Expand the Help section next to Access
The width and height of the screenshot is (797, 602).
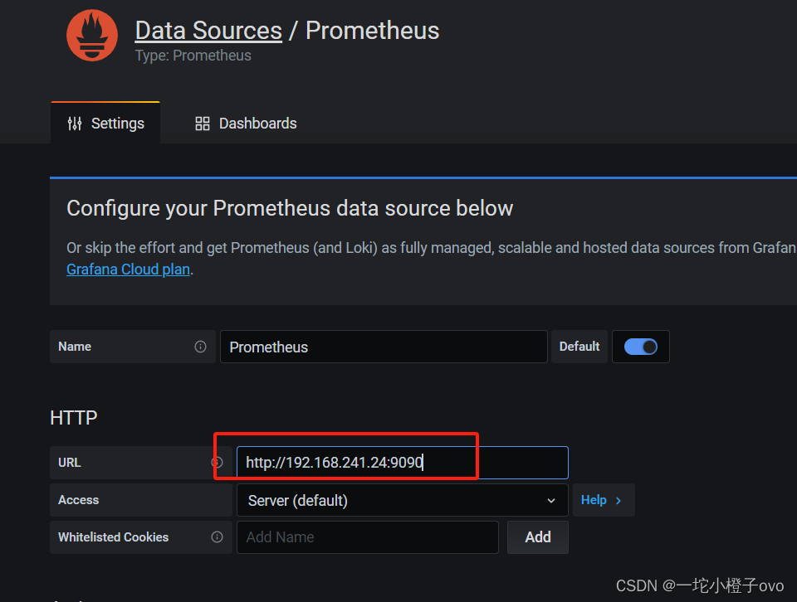604,501
